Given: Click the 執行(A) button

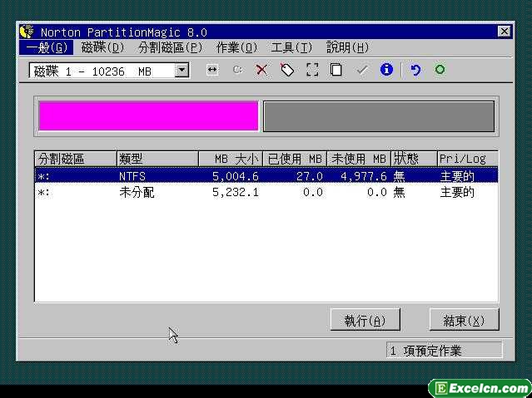Looking at the screenshot, I should tap(365, 320).
